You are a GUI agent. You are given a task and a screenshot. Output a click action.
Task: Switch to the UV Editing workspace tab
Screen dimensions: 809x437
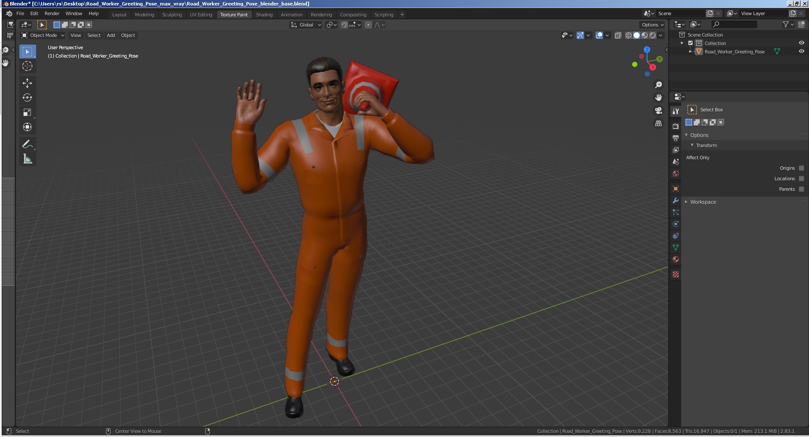point(201,14)
